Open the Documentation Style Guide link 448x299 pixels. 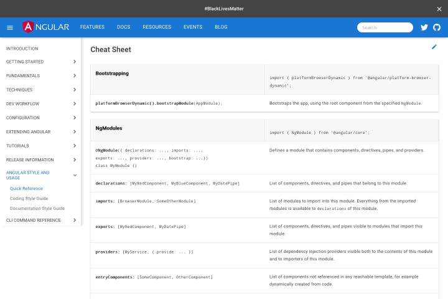37,209
